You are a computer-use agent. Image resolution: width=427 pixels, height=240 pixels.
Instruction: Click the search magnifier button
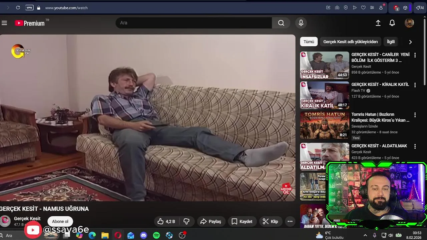(281, 23)
